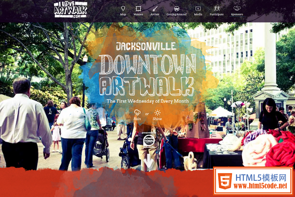This screenshot has width=295, height=197.
Task: Click the Downtown heading text
Action: pos(148,65)
